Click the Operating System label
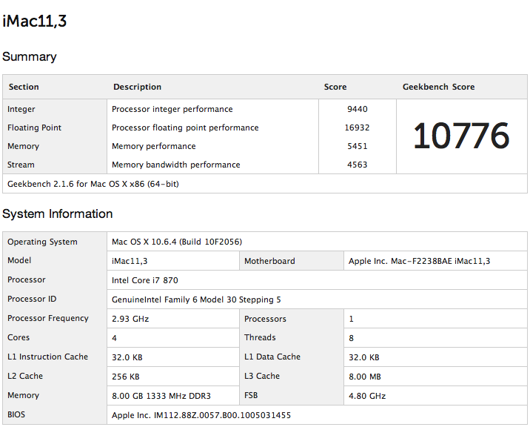The width and height of the screenshot is (530, 427). click(42, 242)
